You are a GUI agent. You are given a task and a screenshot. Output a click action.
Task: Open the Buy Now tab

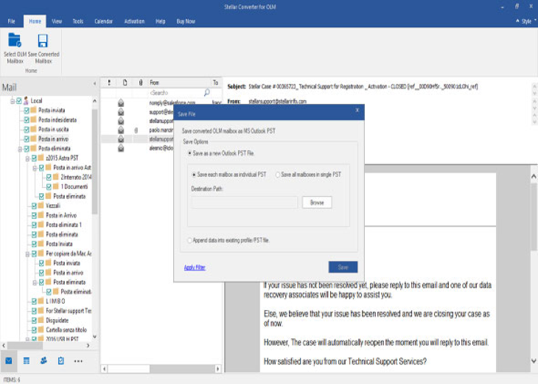(186, 21)
